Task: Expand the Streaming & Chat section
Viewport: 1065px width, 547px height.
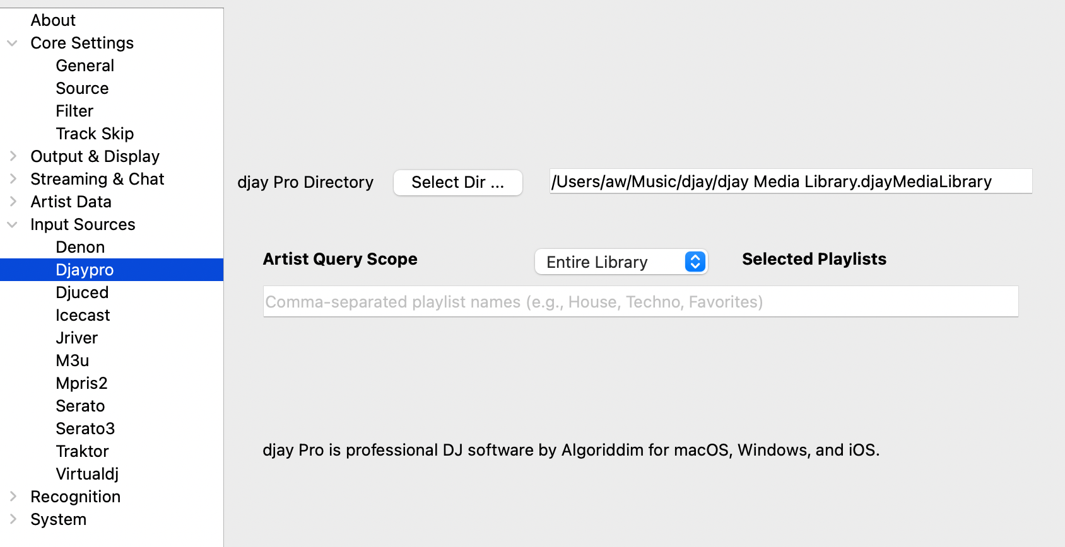Action: point(13,179)
